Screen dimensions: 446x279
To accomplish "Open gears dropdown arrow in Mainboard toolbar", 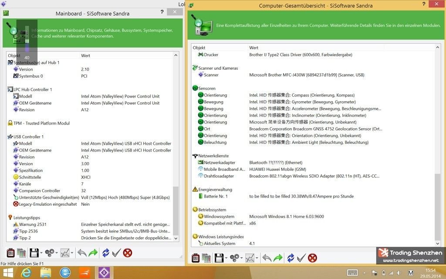I will pyautogui.click(x=57, y=253).
